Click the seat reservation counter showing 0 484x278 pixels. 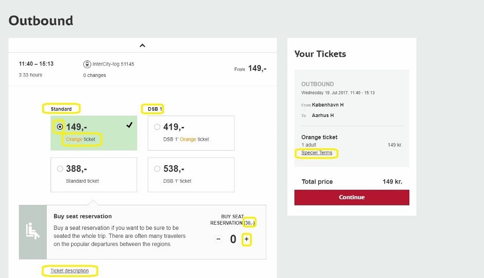[x=233, y=239]
